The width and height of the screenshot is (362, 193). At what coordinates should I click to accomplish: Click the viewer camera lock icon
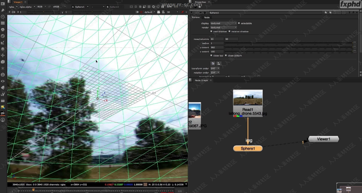(159, 12)
